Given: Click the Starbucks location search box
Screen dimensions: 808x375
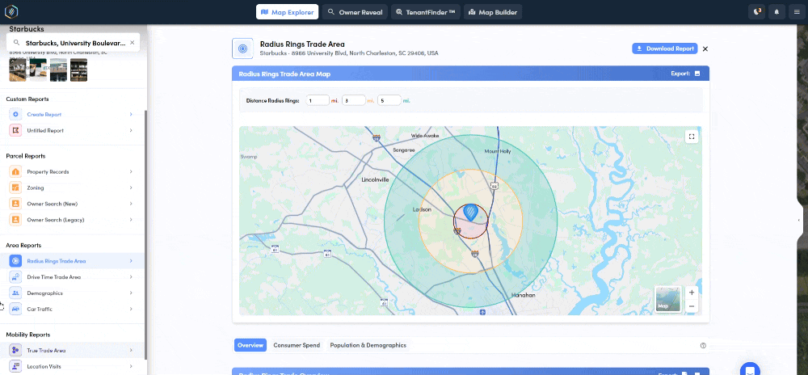Looking at the screenshot, I should tap(74, 43).
